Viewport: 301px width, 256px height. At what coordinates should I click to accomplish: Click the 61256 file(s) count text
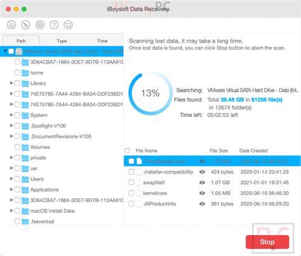pyautogui.click(x=267, y=100)
